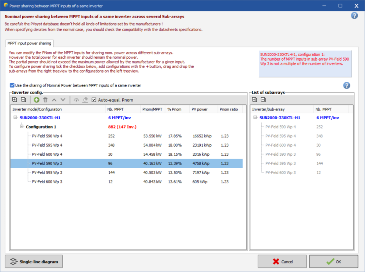
Task: Toggle Auto-equal. Pnom checkbox
Action: pos(94,100)
